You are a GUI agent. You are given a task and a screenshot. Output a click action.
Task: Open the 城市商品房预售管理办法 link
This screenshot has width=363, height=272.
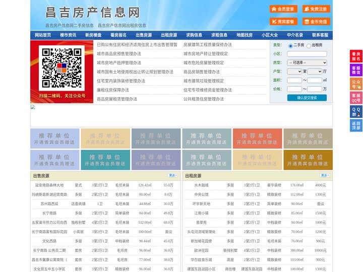119,54
